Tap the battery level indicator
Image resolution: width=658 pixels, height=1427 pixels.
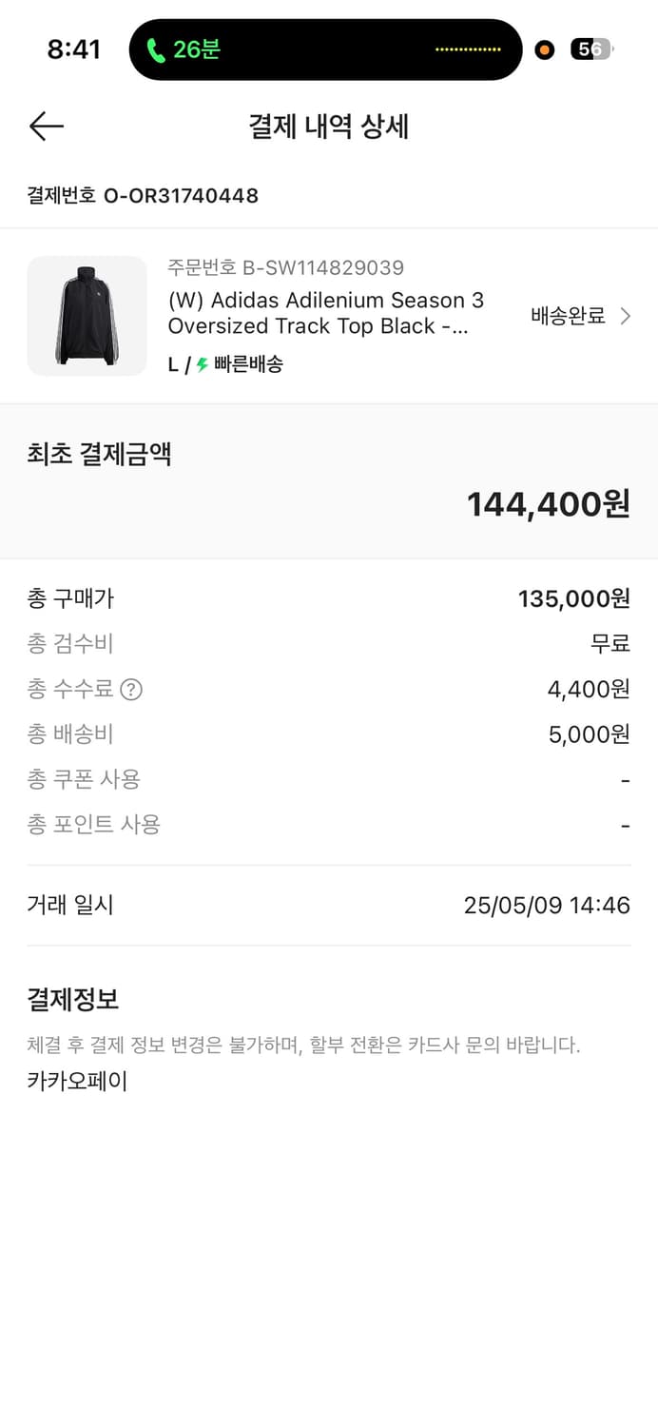[590, 49]
